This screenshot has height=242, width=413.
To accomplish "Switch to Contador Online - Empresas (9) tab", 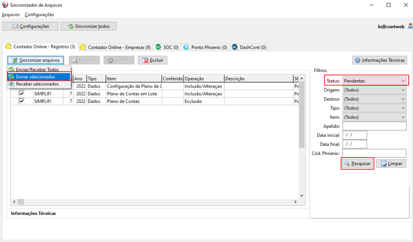I will point(115,47).
